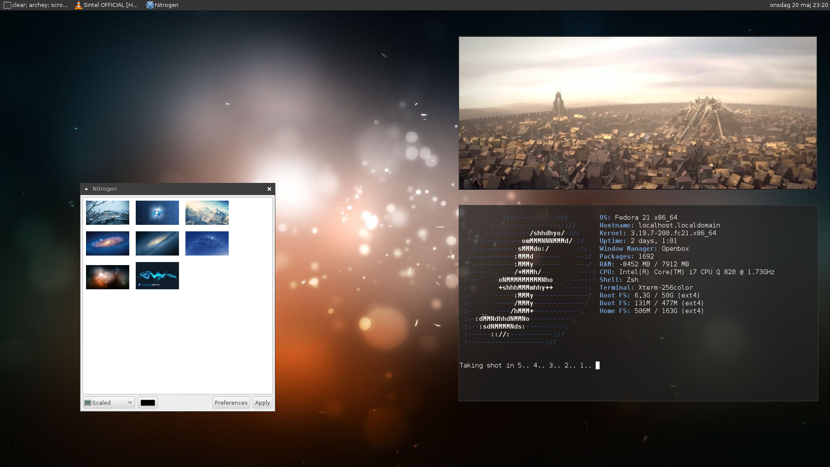Click the 'Fedora 21 x86_64' OS text in terminal
The image size is (830, 467).
pyautogui.click(x=646, y=218)
